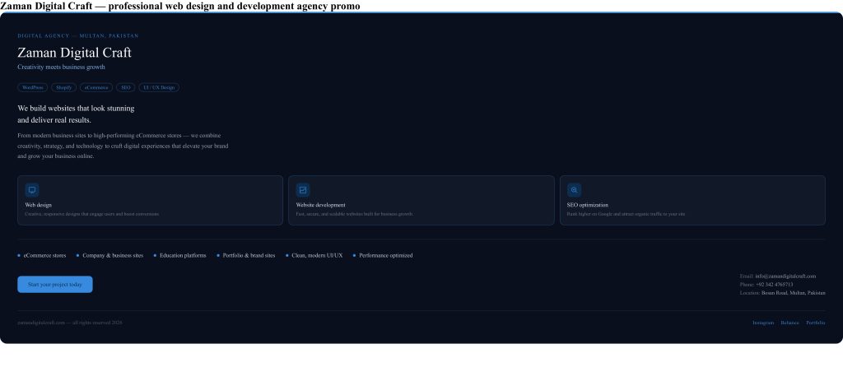The height and width of the screenshot is (381, 843).
Task: Click the SEO optimization card title
Action: [587, 205]
